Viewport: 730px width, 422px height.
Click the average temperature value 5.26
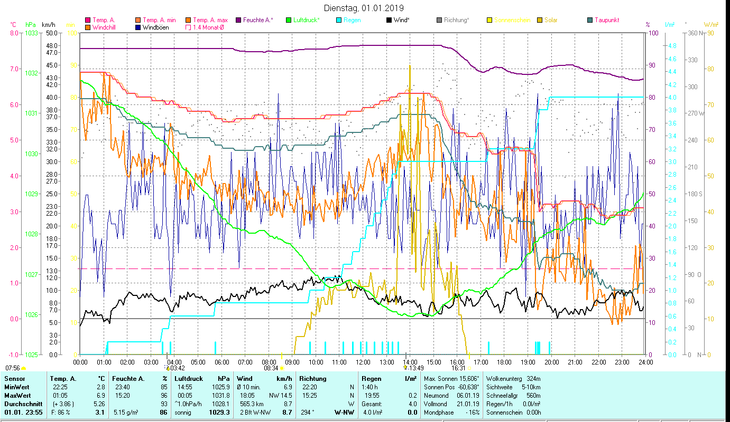99,404
